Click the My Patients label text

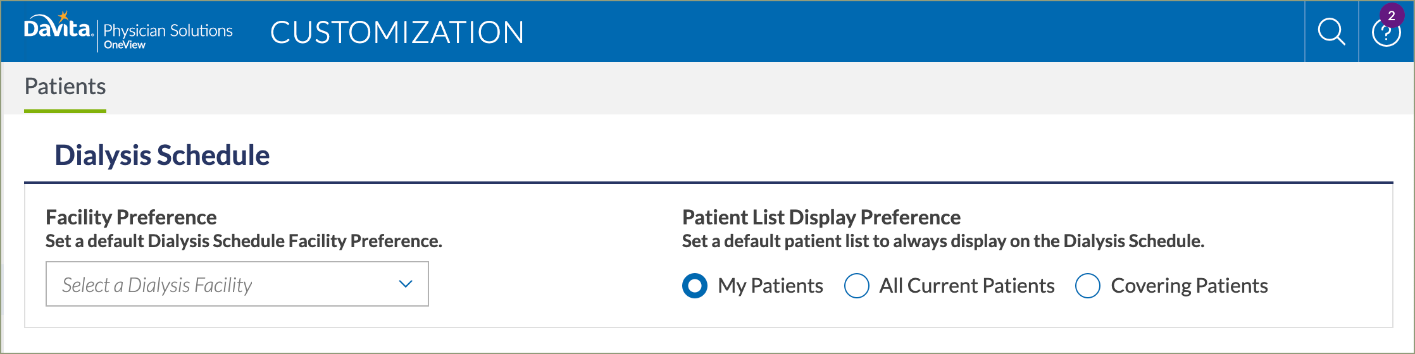tap(770, 286)
